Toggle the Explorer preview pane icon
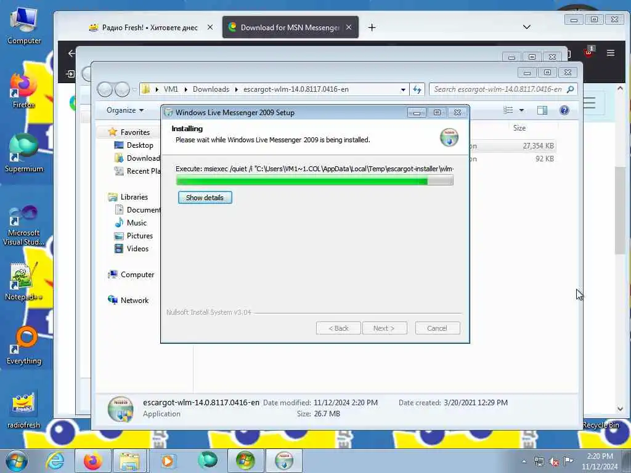This screenshot has height=473, width=631. [542, 110]
